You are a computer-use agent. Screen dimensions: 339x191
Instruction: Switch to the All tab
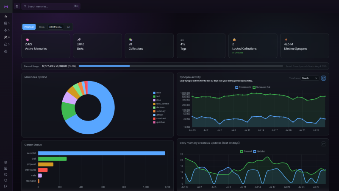click(x=68, y=27)
